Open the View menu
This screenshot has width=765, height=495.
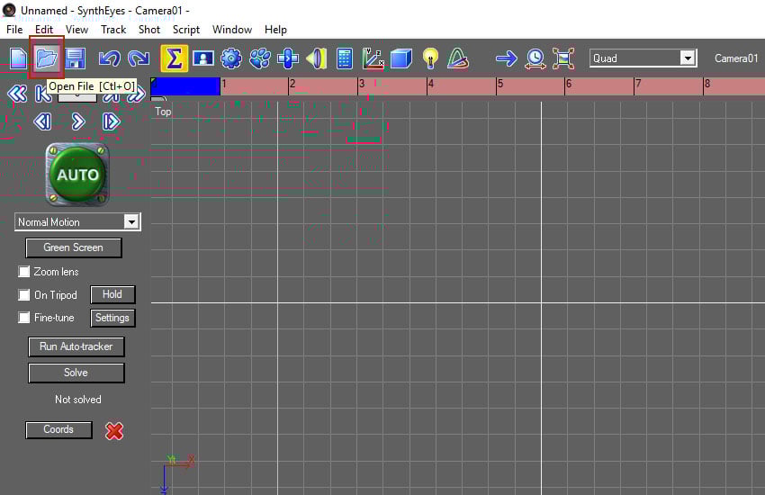coord(77,30)
